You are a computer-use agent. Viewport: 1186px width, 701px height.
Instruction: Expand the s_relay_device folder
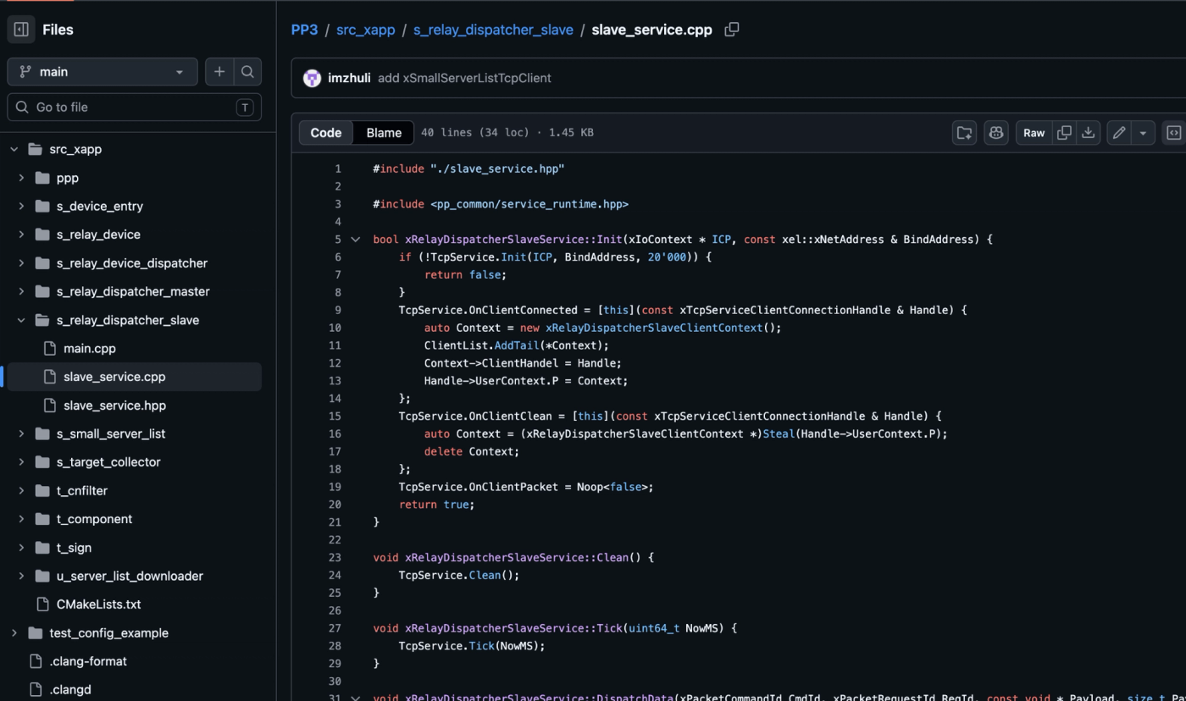[21, 235]
